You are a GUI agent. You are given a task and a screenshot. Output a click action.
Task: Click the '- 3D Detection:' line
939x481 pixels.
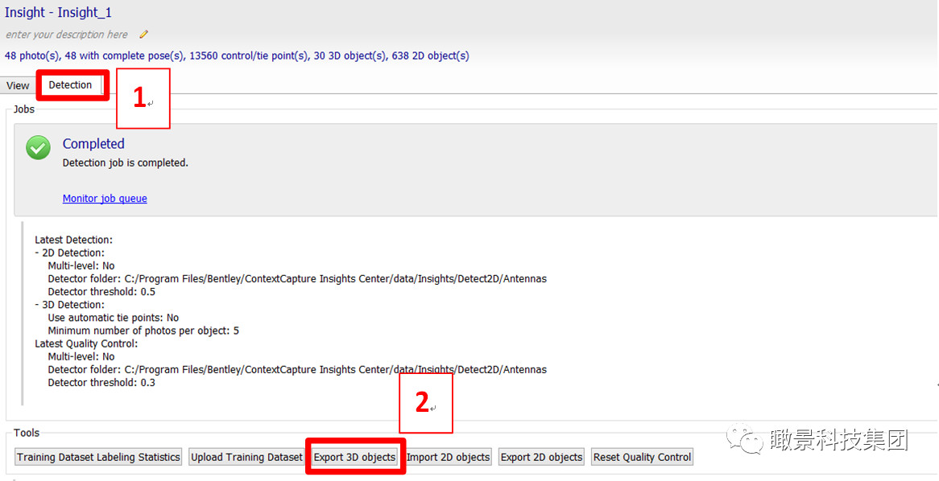69,305
